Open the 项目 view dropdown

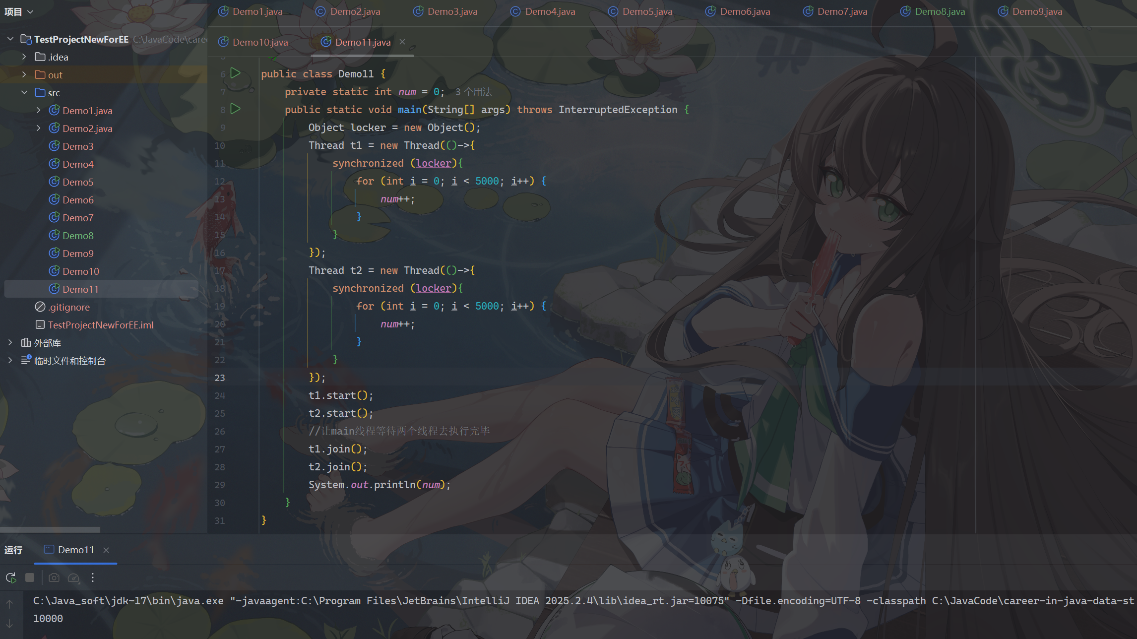click(19, 11)
